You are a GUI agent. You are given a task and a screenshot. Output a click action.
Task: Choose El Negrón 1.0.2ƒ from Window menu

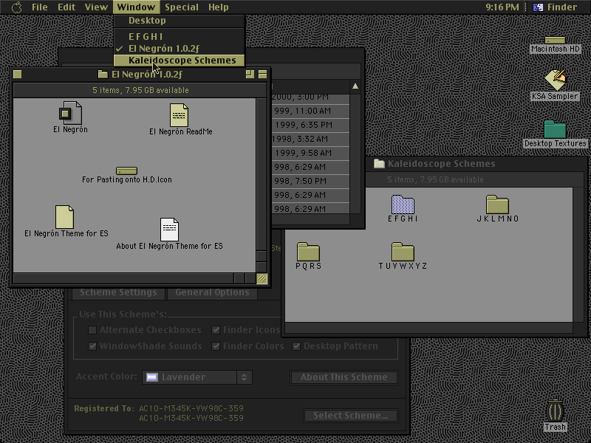[179, 49]
